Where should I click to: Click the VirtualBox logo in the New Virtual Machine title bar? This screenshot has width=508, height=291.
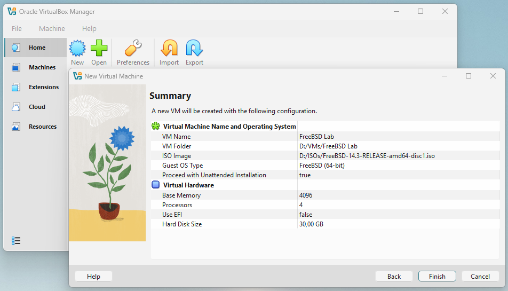(77, 76)
